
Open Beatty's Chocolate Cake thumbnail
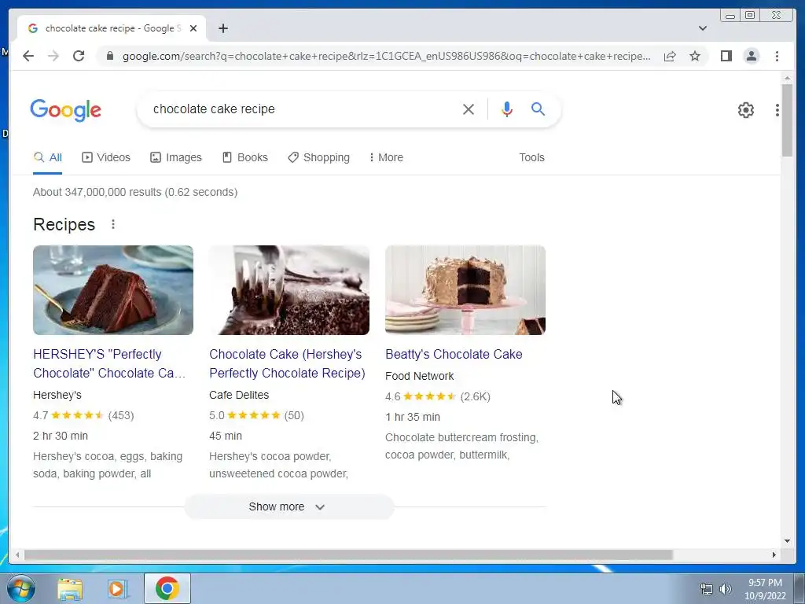[x=465, y=290]
